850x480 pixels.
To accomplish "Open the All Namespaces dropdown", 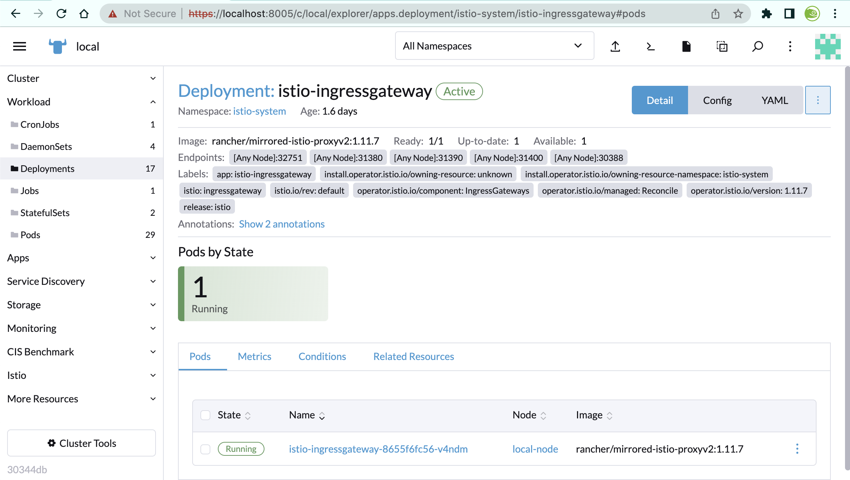I will (494, 46).
